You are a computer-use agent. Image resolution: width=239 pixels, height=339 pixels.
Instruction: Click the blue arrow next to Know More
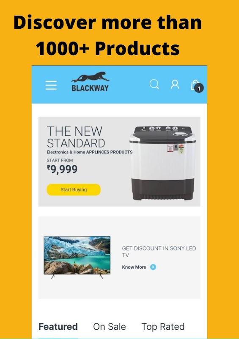pyautogui.click(x=153, y=267)
